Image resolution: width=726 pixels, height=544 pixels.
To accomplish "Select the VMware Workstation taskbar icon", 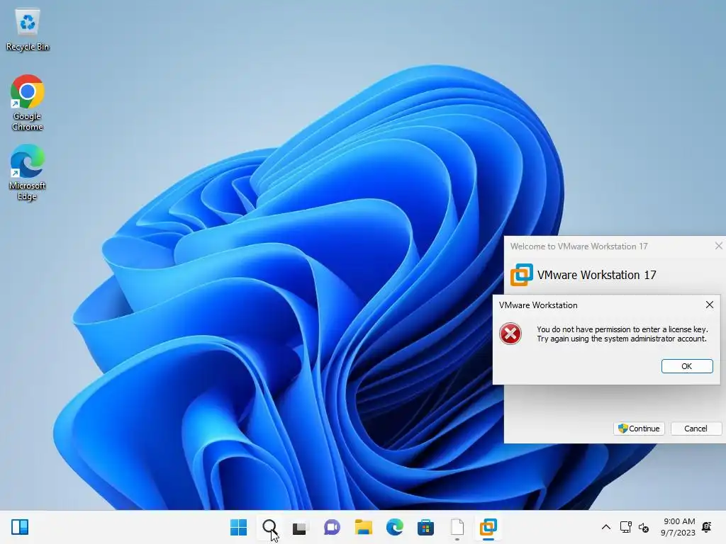I will (488, 527).
